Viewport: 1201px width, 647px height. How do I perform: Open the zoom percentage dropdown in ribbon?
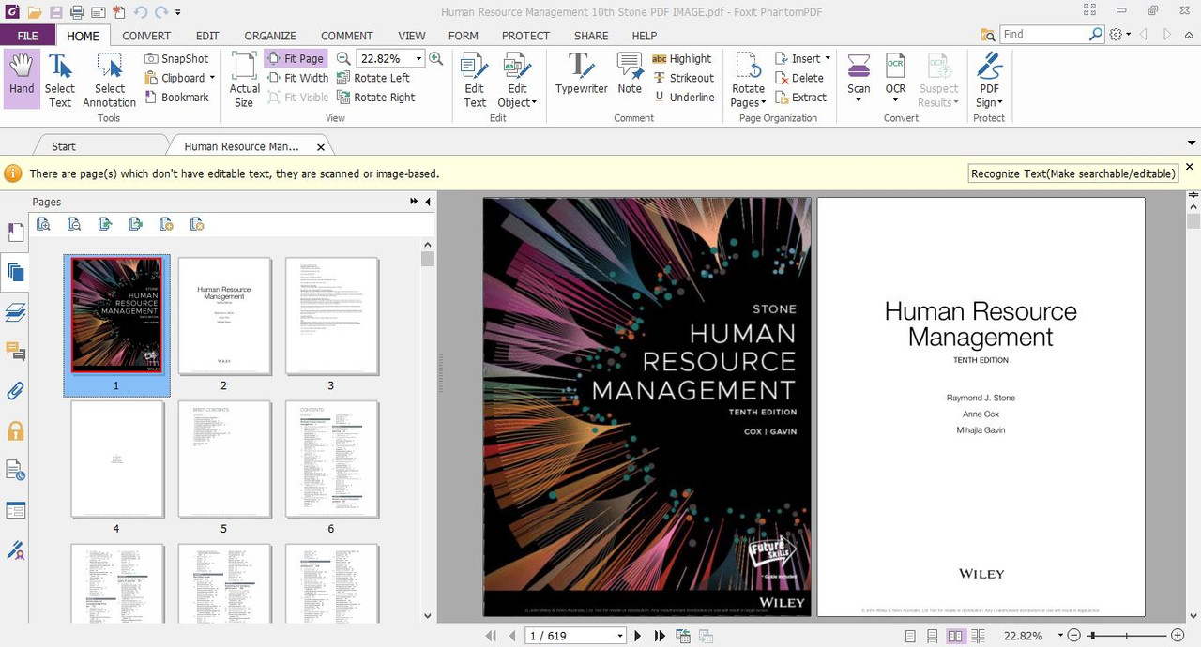click(x=418, y=58)
